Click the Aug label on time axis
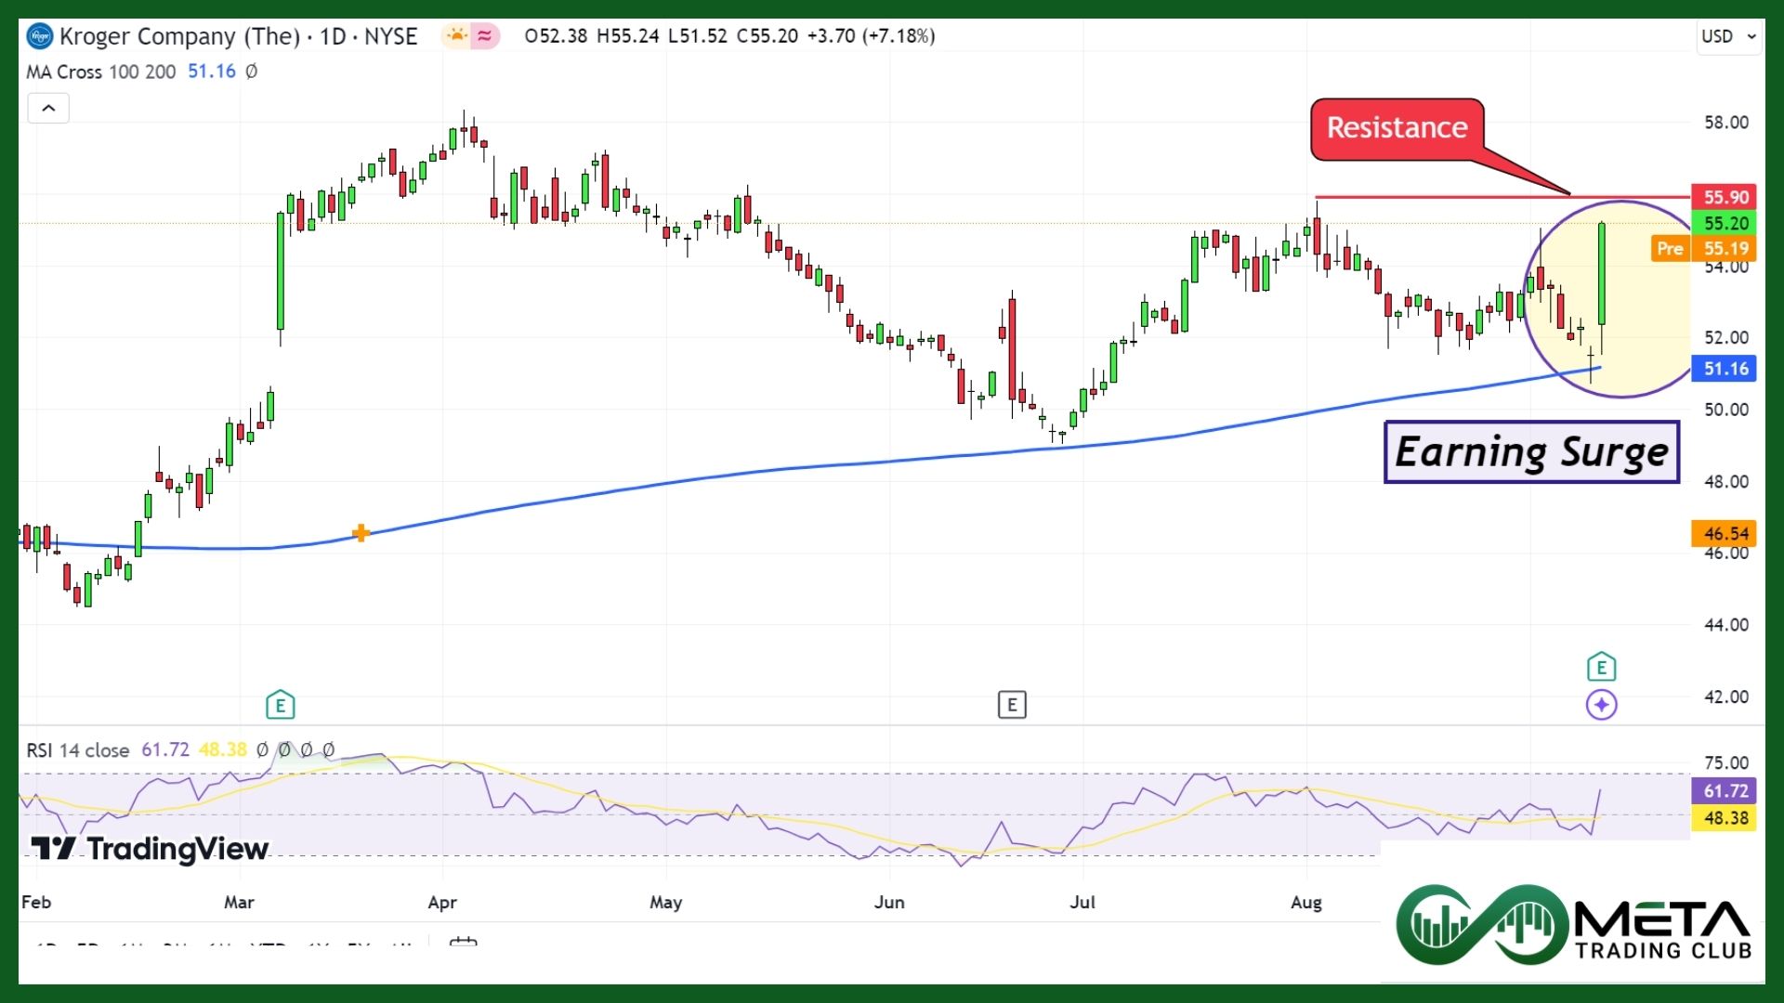 pos(1306,902)
